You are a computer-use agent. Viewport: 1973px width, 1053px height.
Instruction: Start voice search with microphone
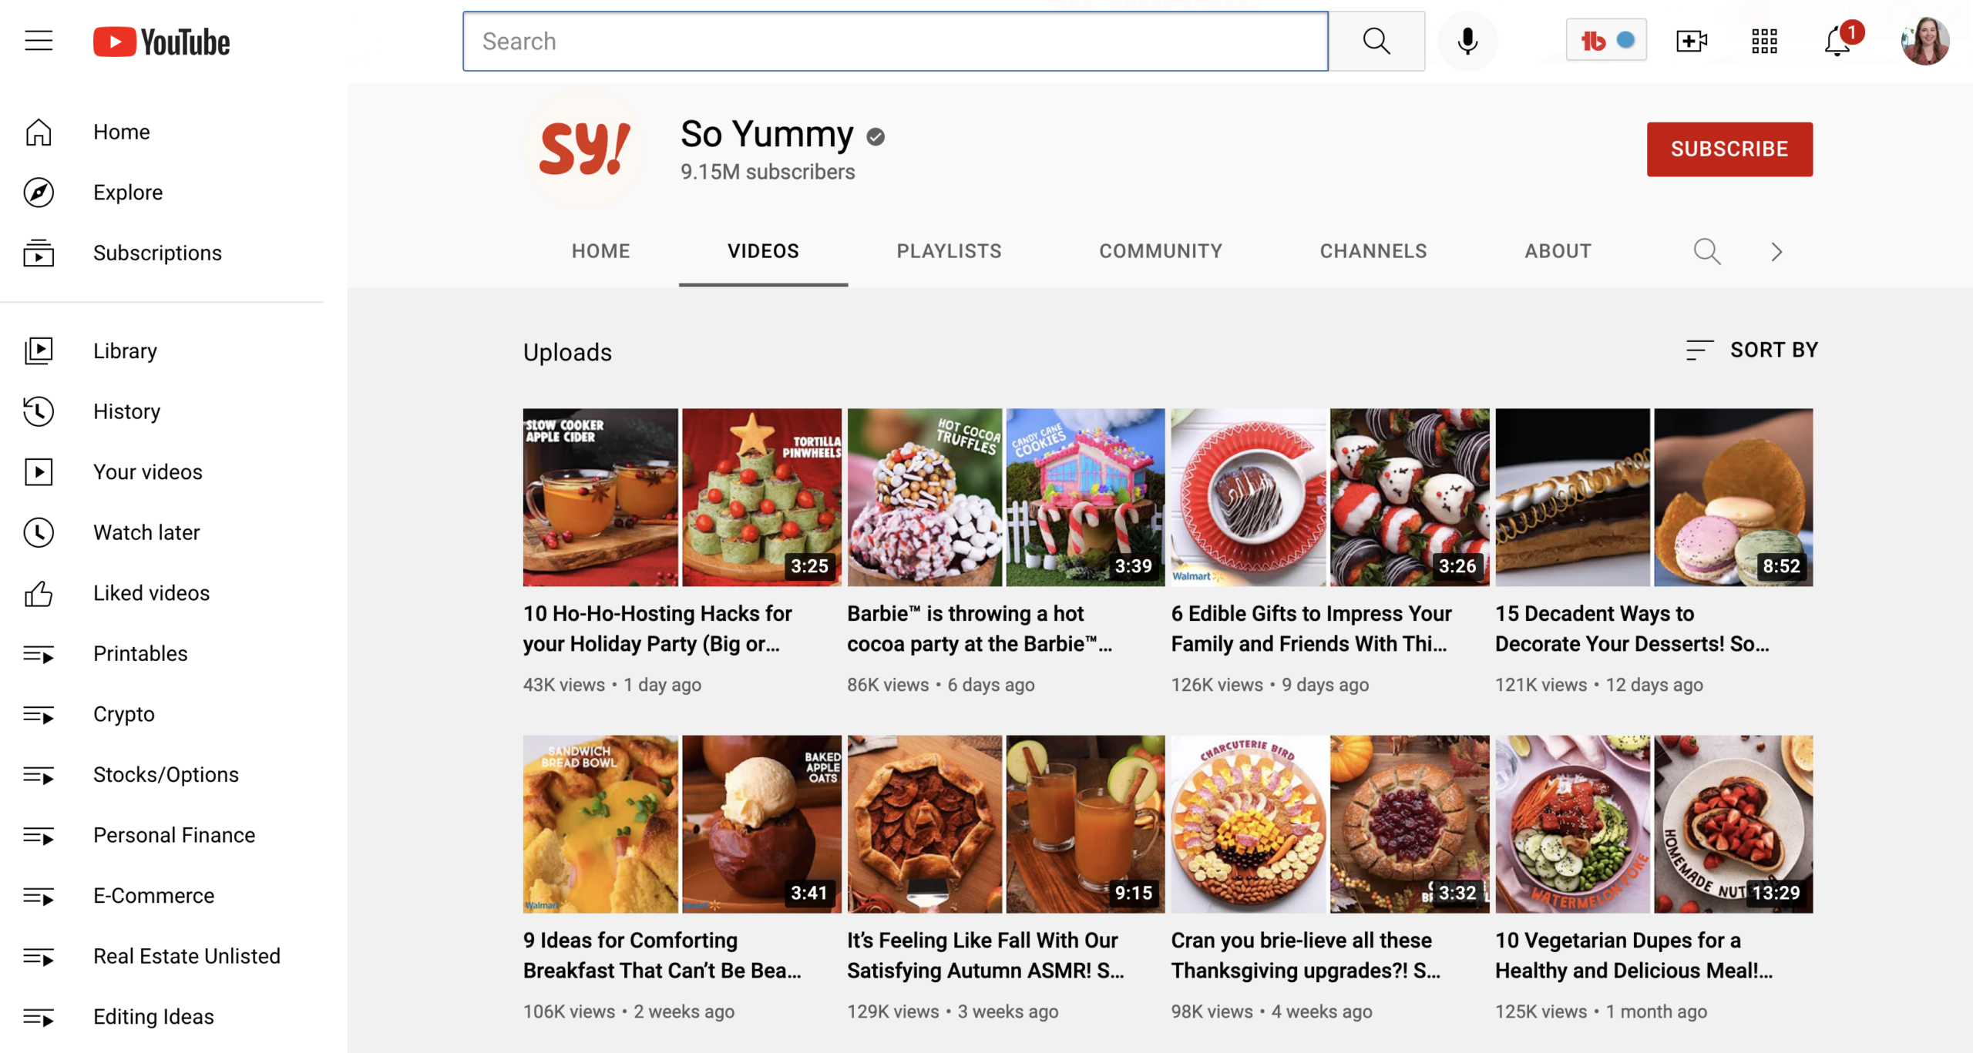(1467, 41)
